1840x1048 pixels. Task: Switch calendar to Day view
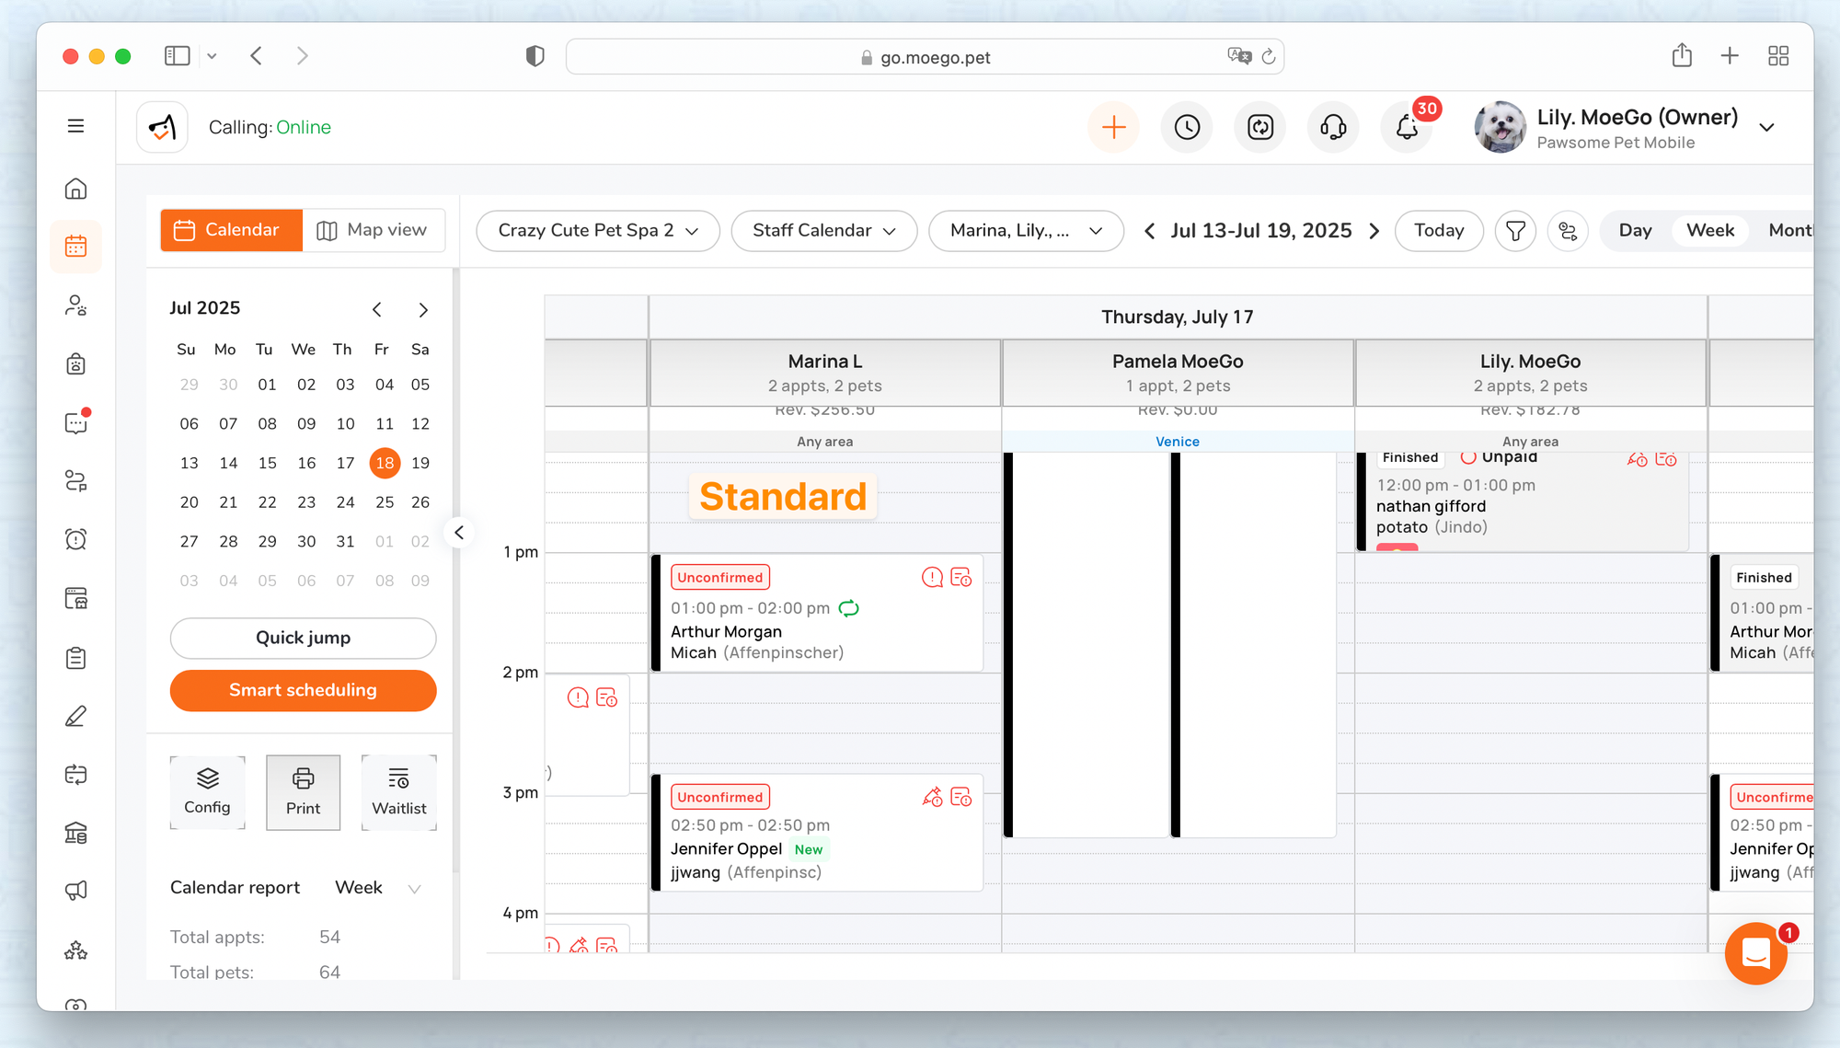point(1635,230)
